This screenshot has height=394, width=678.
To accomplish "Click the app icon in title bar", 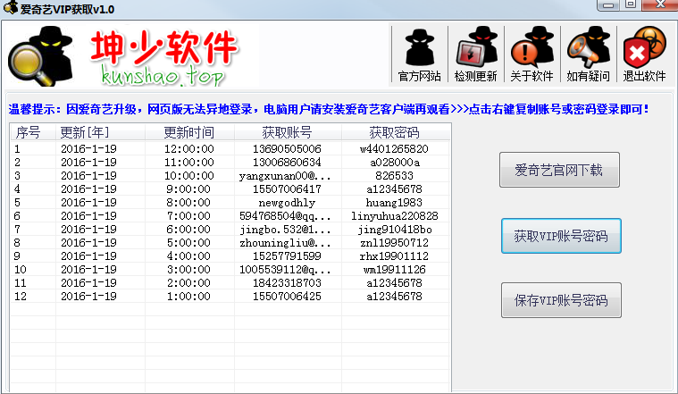I will [x=10, y=9].
